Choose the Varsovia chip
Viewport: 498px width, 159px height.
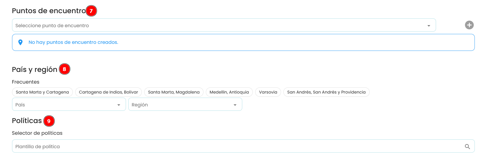pyautogui.click(x=268, y=92)
